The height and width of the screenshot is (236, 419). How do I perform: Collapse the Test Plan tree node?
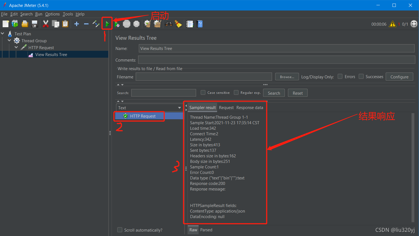[x=3, y=33]
